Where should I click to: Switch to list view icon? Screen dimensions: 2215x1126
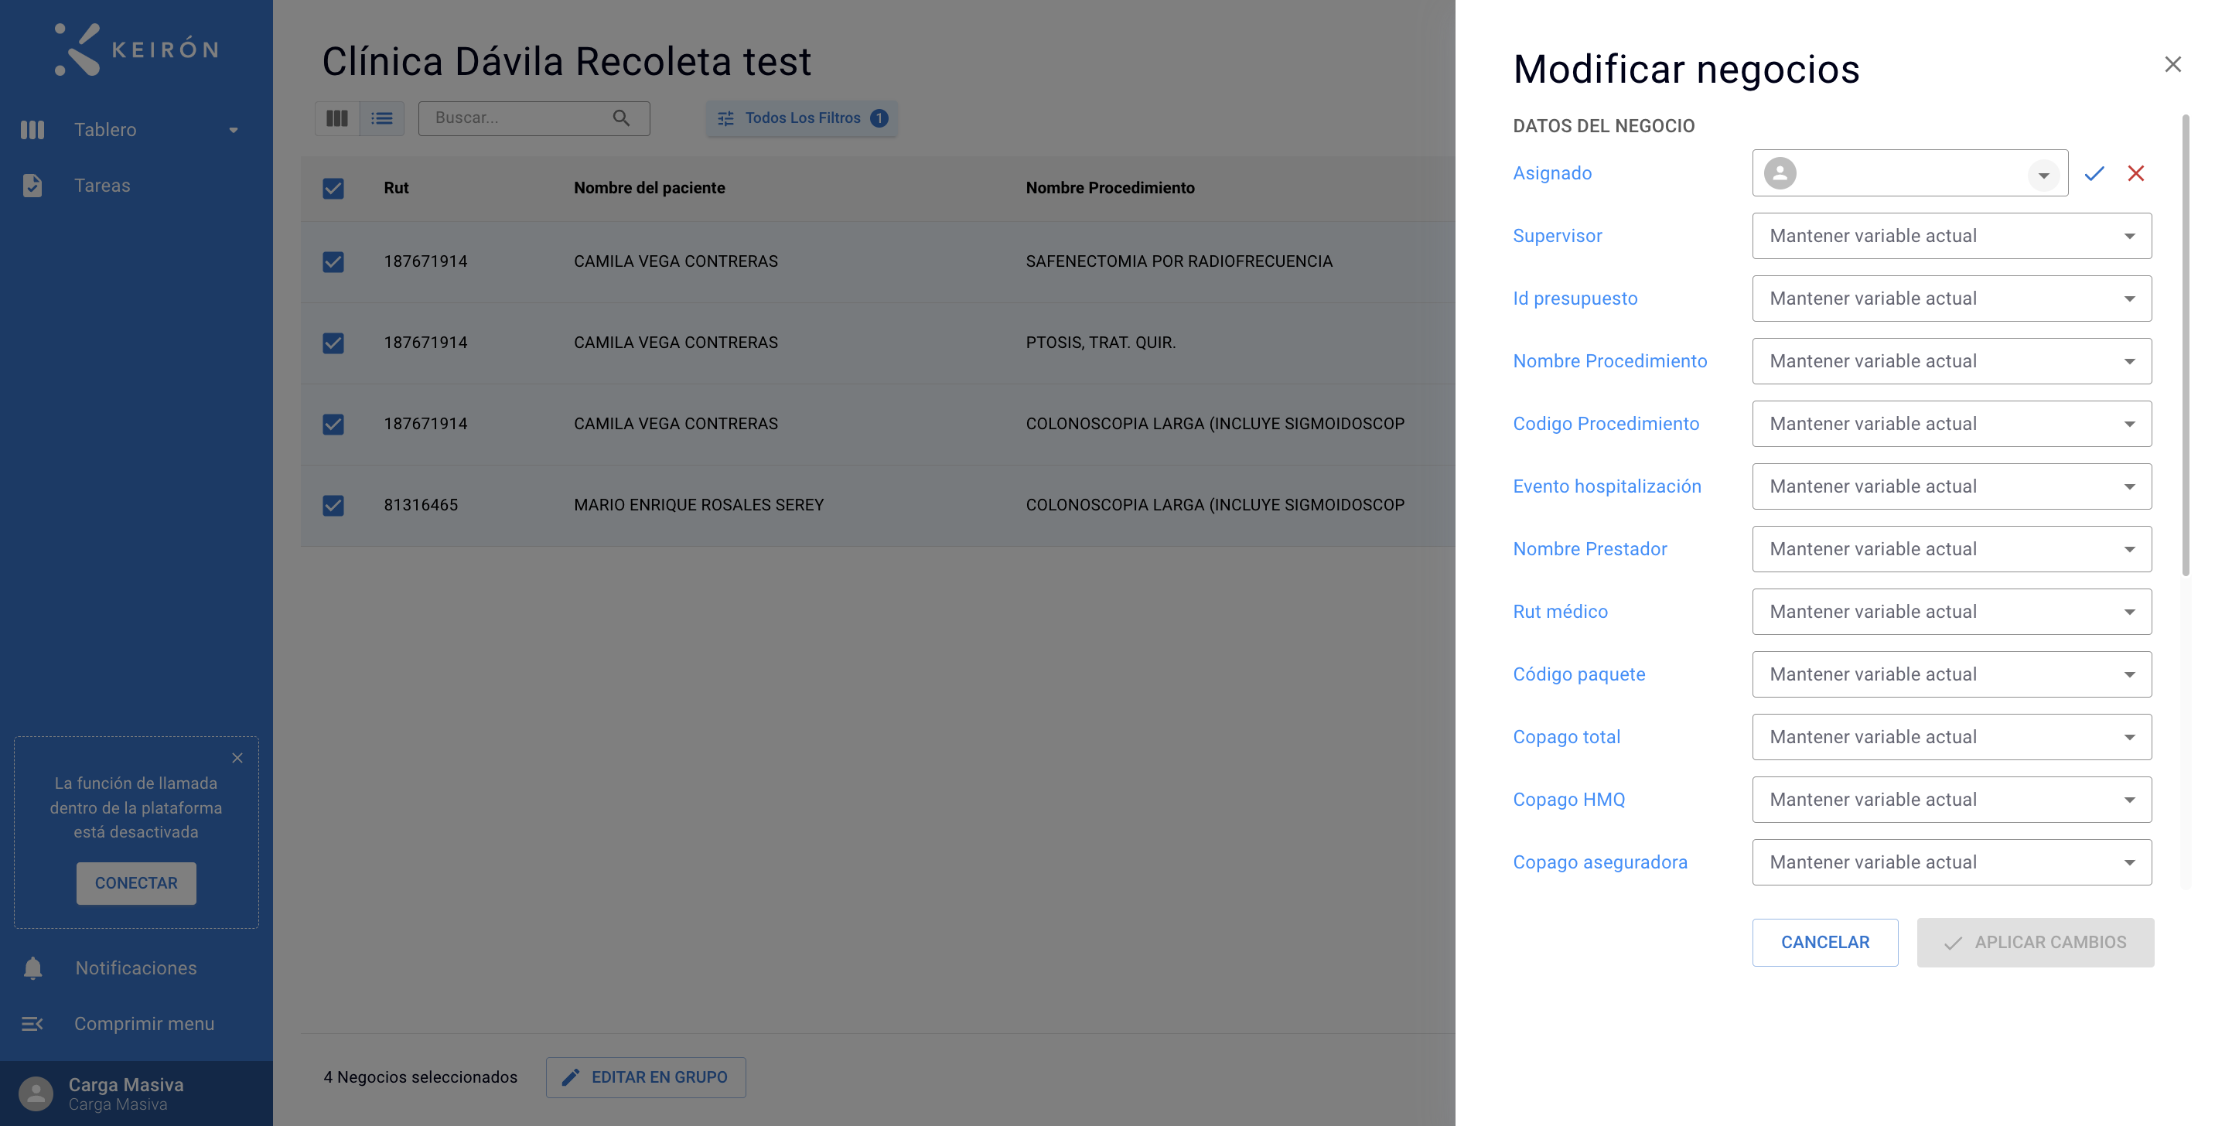click(382, 118)
